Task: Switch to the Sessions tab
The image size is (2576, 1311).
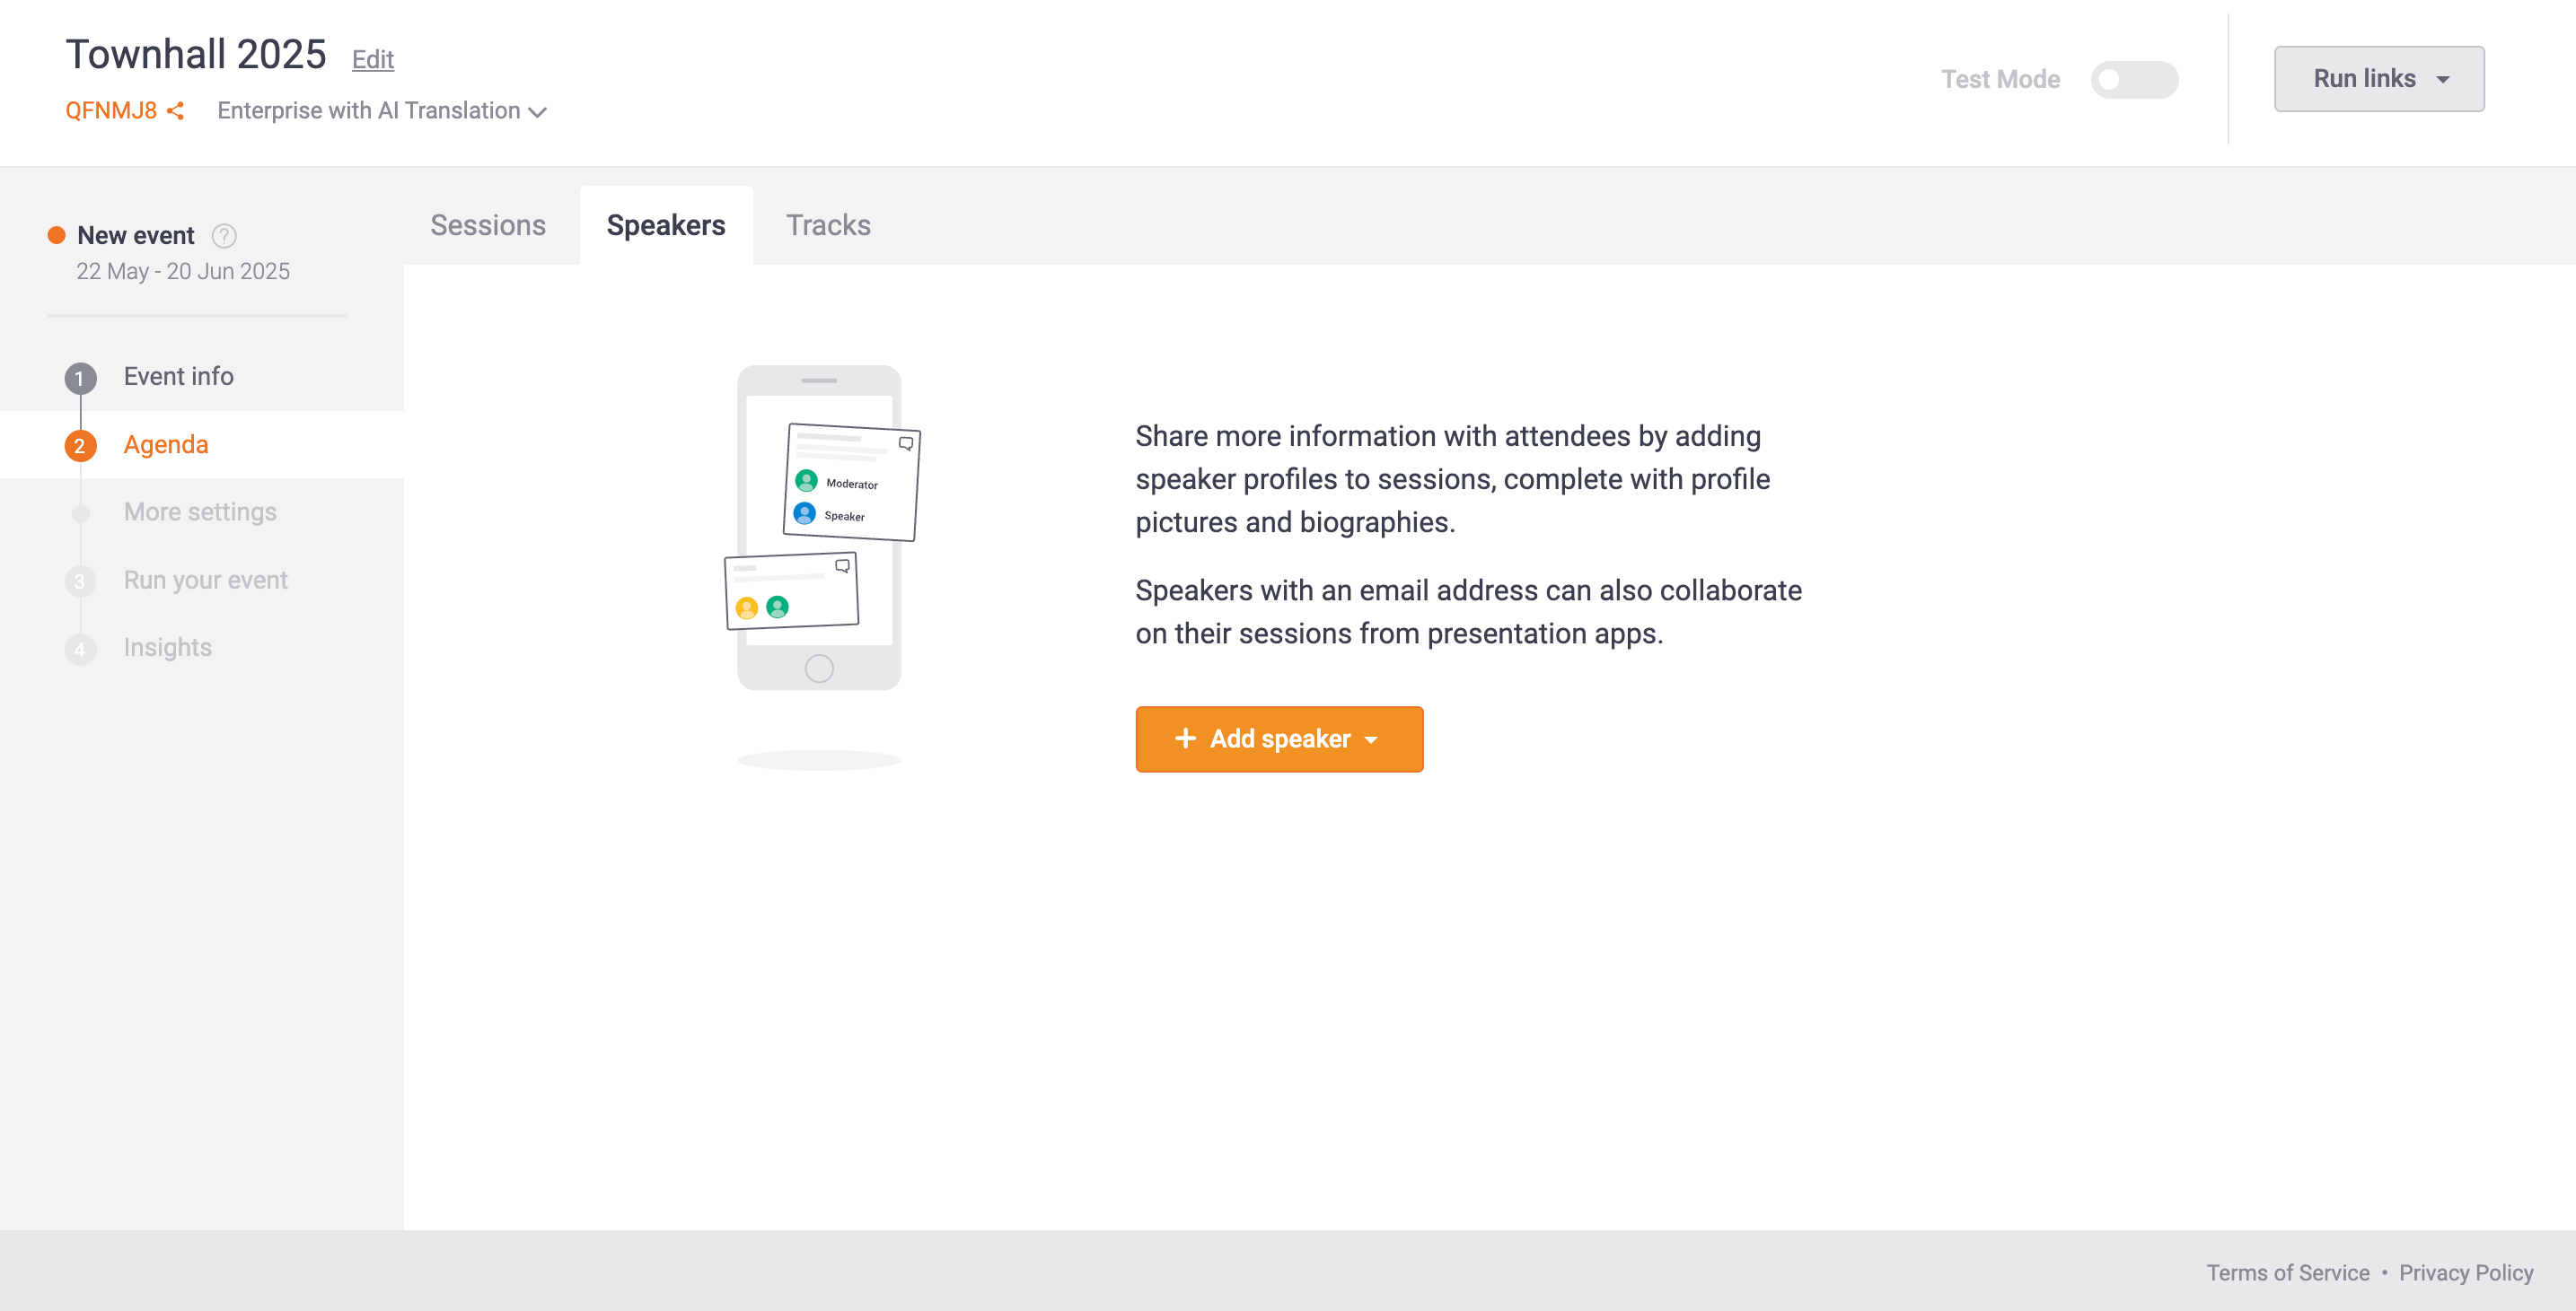Action: point(488,226)
